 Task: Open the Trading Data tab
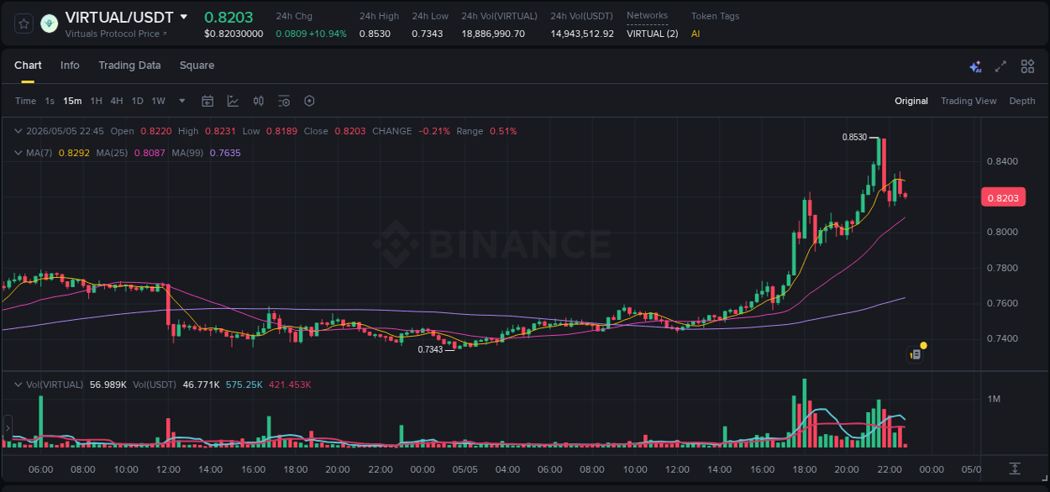click(129, 65)
